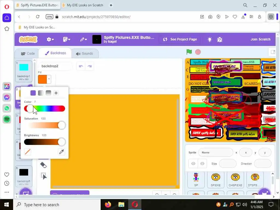Select backdrop5 black thumbnail
The height and width of the screenshot is (210, 280).
[24, 176]
